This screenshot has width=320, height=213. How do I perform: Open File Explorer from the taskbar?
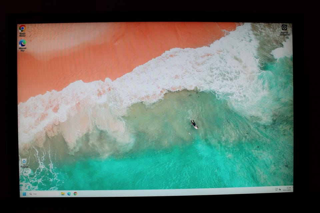pos(63,194)
